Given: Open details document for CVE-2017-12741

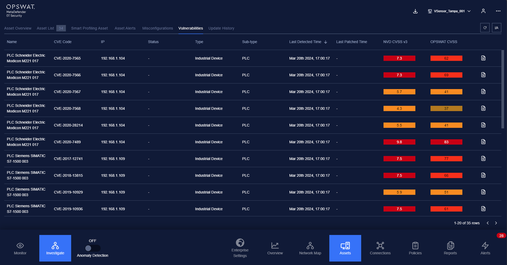Looking at the screenshot, I should (483, 159).
